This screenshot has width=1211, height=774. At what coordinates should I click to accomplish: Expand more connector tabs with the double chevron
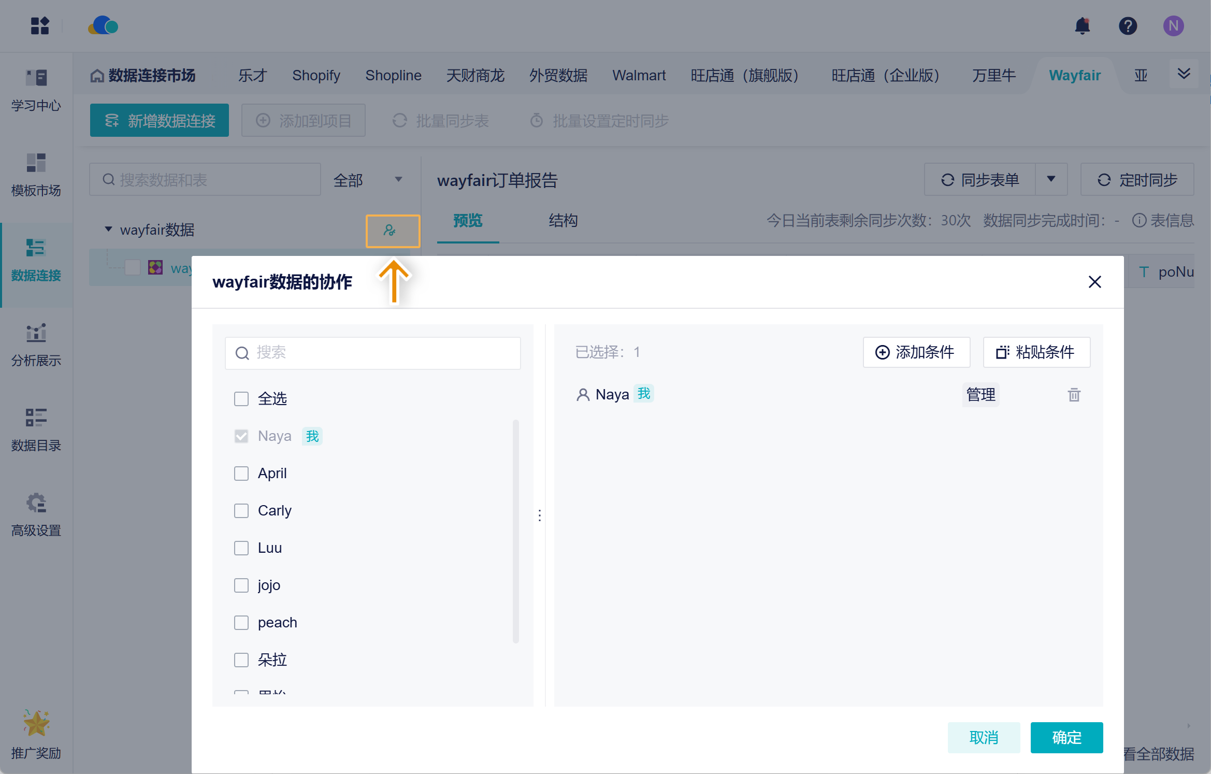[x=1184, y=74]
